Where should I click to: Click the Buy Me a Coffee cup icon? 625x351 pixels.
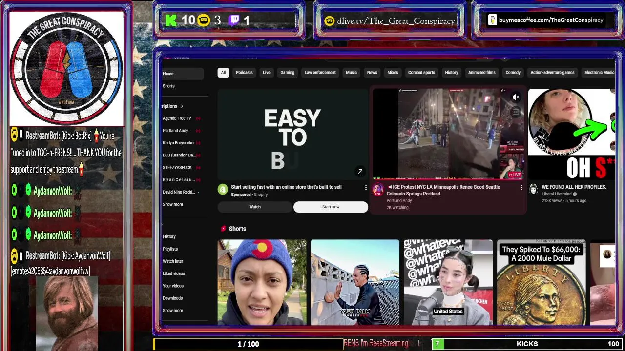click(492, 20)
